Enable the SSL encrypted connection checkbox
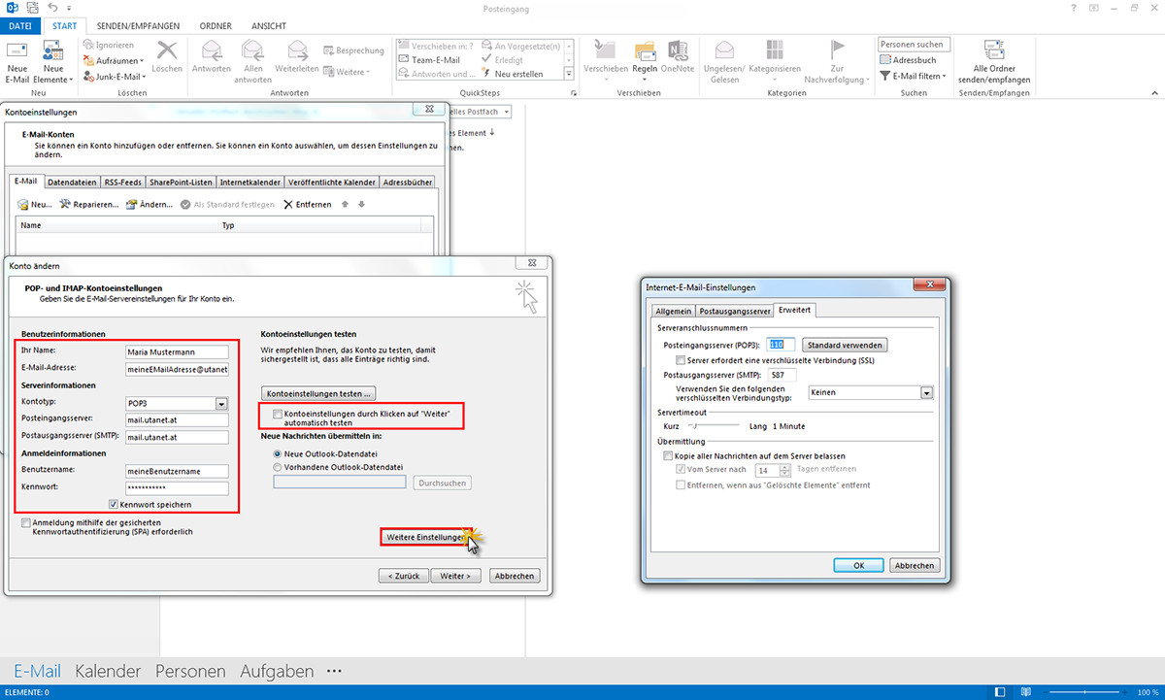This screenshot has height=700, width=1165. point(681,360)
